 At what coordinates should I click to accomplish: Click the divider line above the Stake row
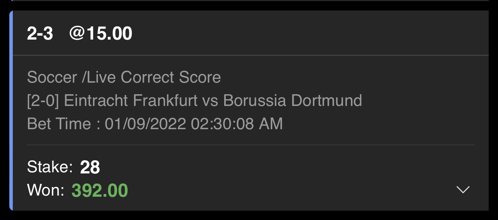(251, 145)
